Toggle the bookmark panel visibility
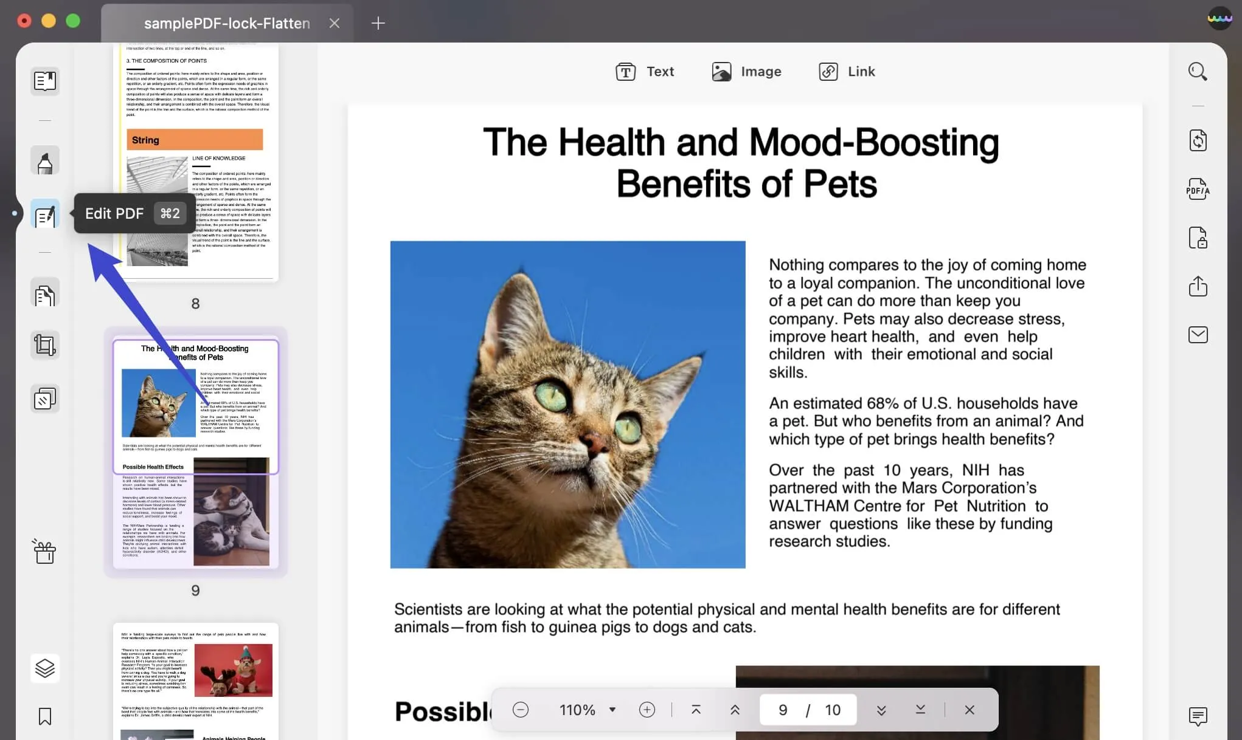Screen dimensions: 1242x740 [x=44, y=716]
